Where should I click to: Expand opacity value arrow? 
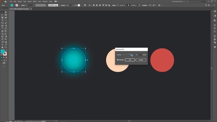(x=72, y=5)
